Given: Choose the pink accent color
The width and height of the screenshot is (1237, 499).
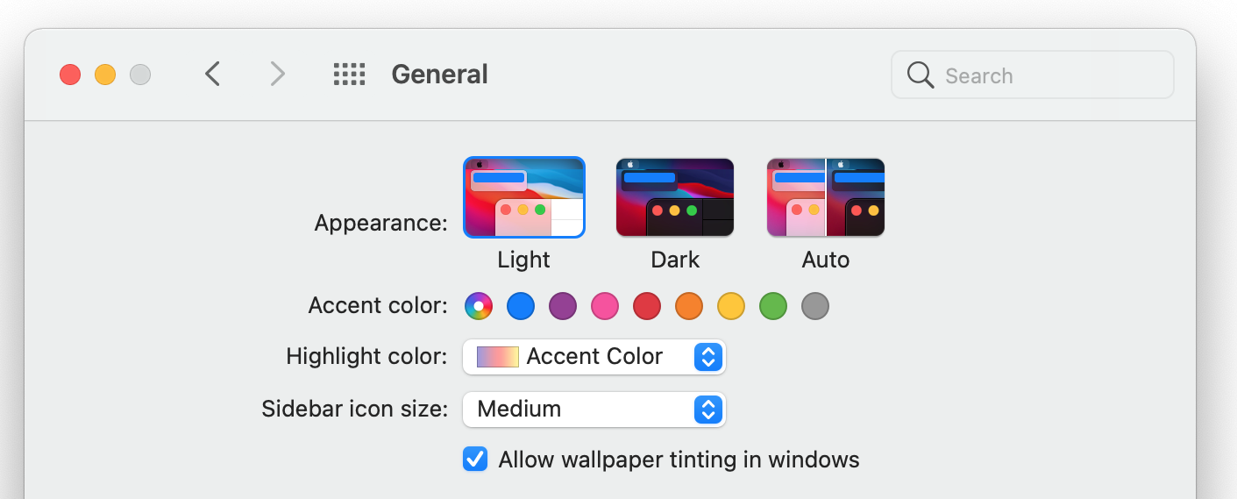Looking at the screenshot, I should coord(605,306).
